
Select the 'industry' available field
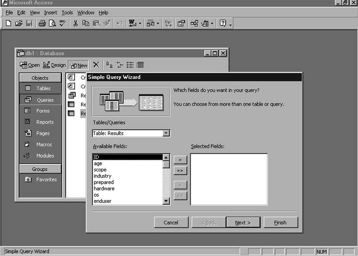127,176
